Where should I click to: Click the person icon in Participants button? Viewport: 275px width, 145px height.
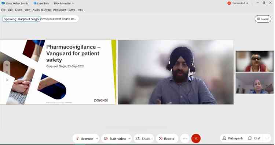tap(224, 138)
